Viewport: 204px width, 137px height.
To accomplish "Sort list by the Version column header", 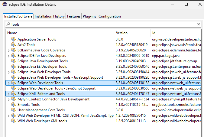I will 132,33.
